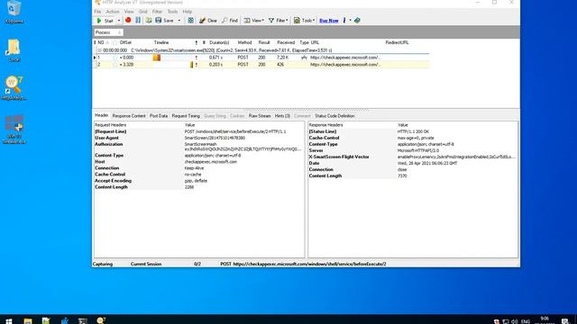The width and height of the screenshot is (577, 324).
Task: Switch to the Hints tab
Action: tap(282, 116)
